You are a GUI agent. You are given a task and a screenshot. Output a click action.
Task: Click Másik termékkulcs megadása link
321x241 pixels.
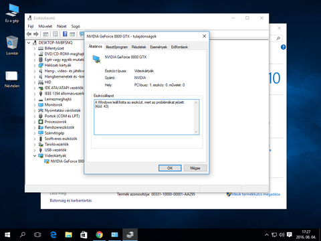point(255,194)
